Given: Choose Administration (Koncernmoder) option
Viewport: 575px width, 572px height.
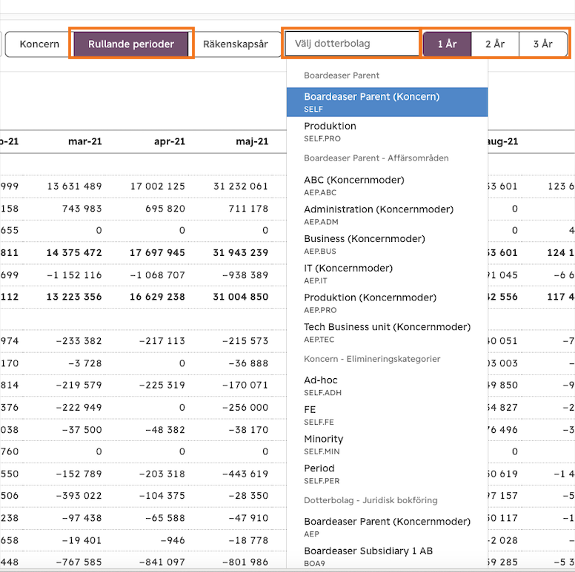Looking at the screenshot, I should coord(387,215).
